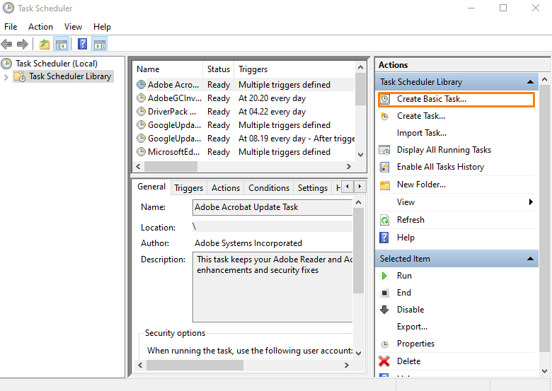Screen dimensions: 552x391
Task: Click the Enable All Tasks History icon
Action: (x=384, y=167)
